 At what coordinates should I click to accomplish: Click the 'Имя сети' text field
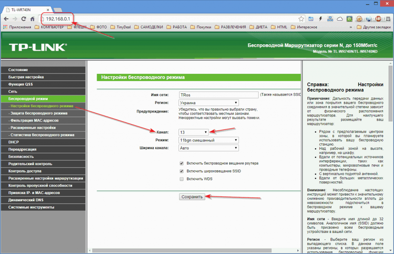218,95
